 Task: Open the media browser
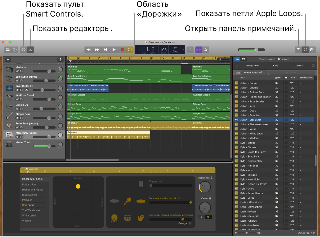click(312, 49)
